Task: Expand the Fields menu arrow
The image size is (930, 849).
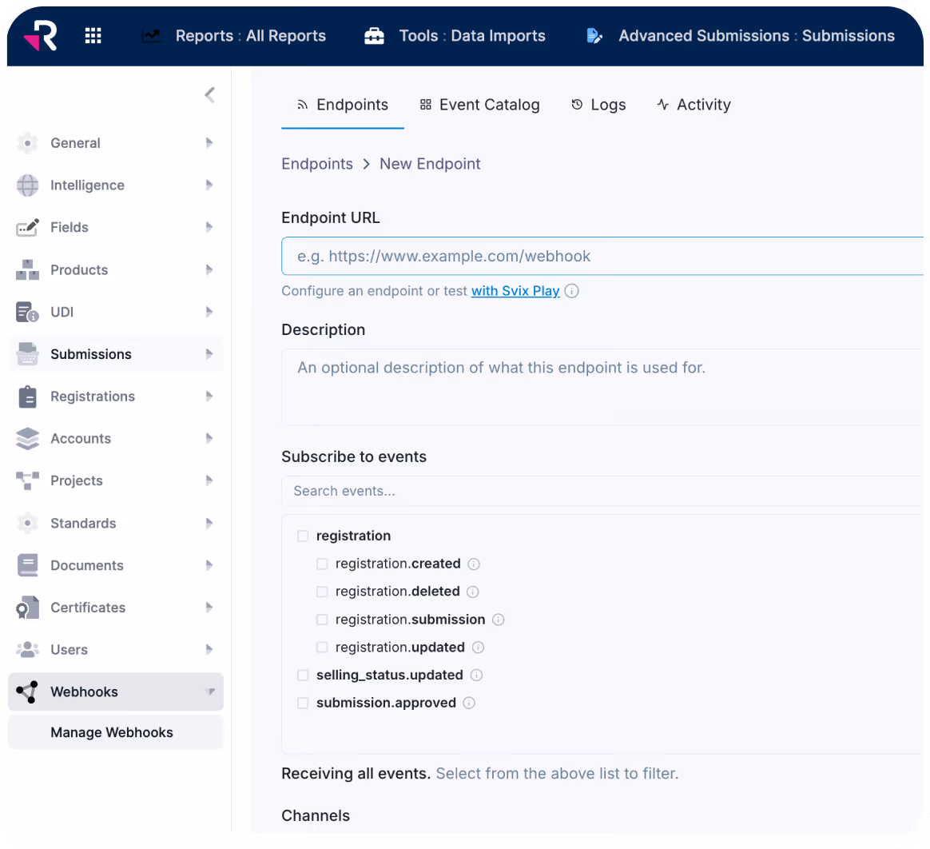Action: tap(209, 226)
